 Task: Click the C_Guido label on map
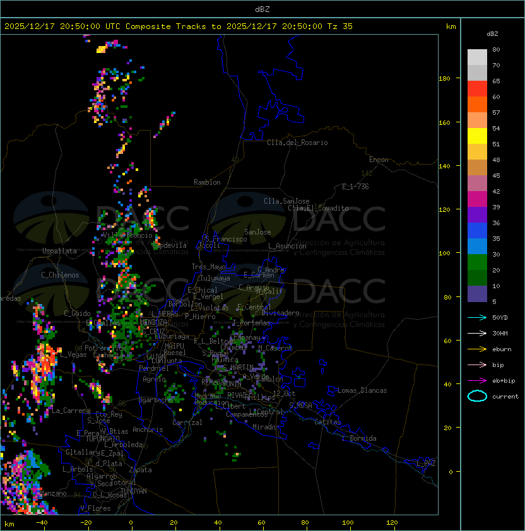click(x=77, y=313)
